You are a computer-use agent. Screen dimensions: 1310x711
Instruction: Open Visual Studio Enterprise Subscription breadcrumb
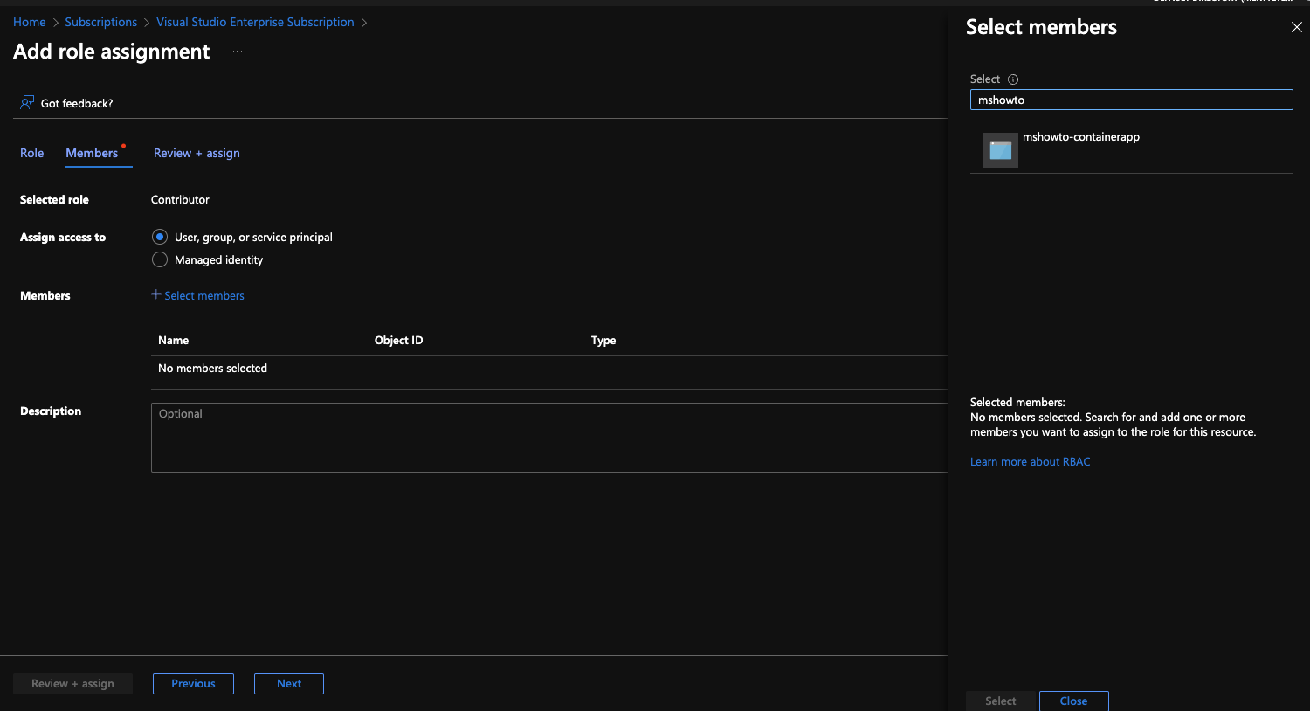coord(255,22)
